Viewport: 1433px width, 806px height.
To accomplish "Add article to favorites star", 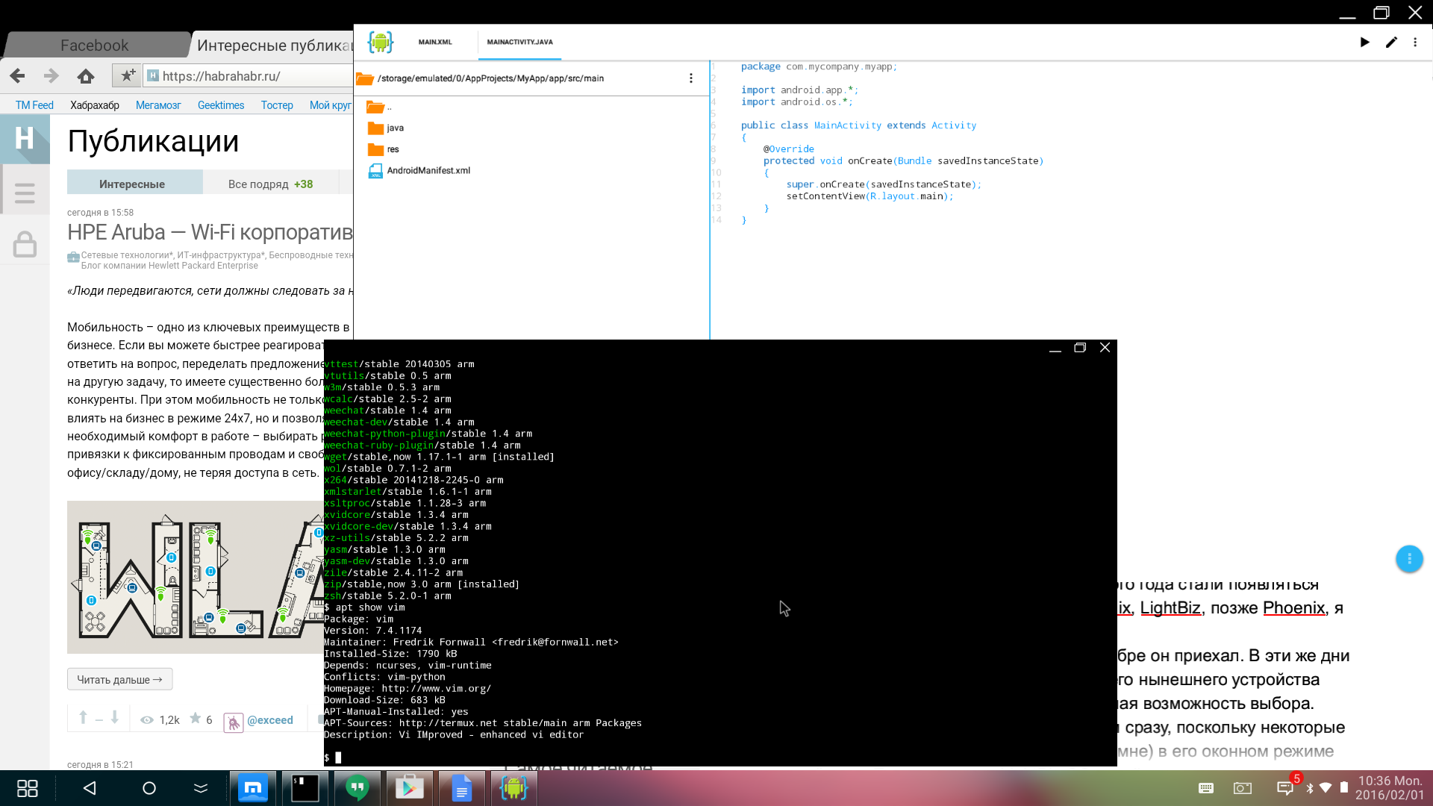I will pos(196,718).
